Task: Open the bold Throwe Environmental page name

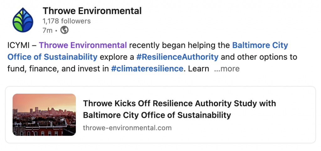Action: pos(92,11)
